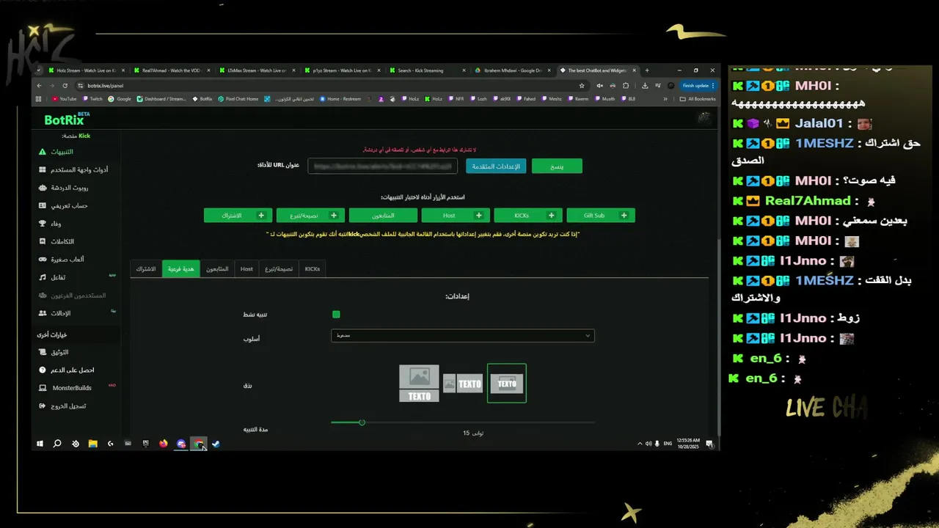Toggle the active alert (تنبيه نشط) checkbox
Viewport: 939px width, 528px height.
[336, 315]
